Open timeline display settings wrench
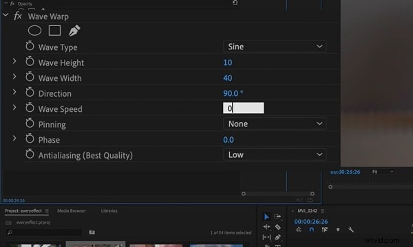Viewport: 413px width, 247px height. tap(350, 230)
